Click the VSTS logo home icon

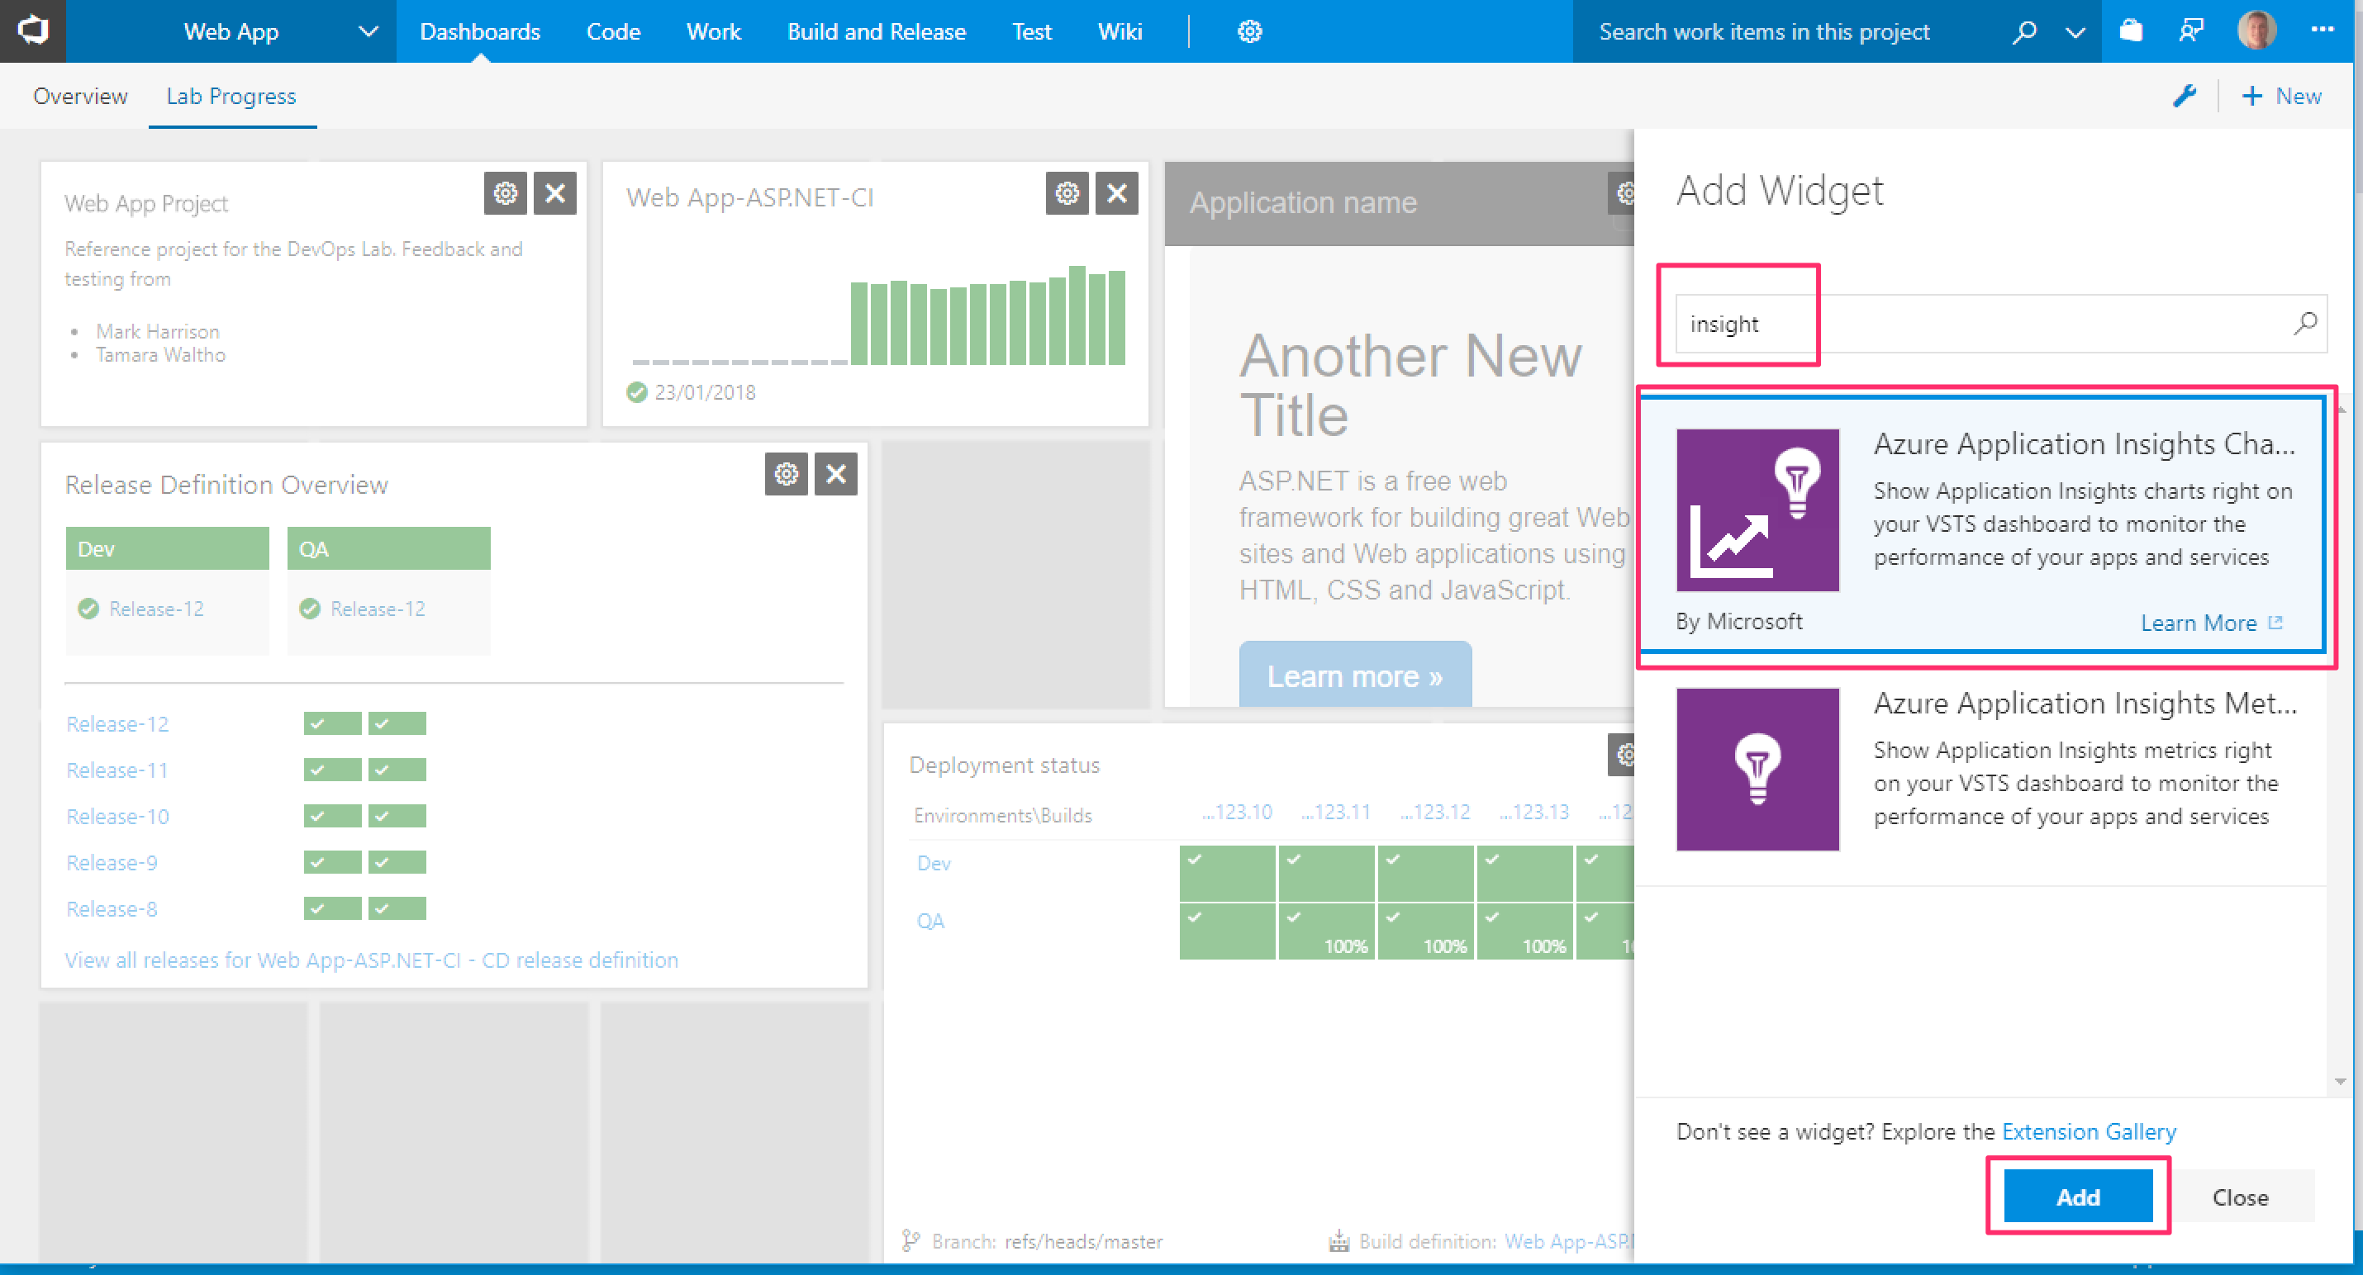(33, 31)
